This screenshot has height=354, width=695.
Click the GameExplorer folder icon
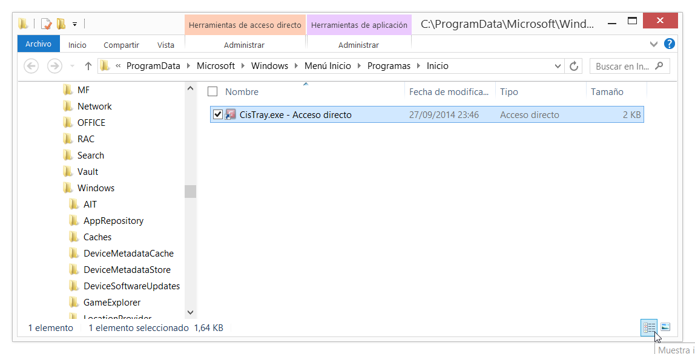click(x=74, y=302)
